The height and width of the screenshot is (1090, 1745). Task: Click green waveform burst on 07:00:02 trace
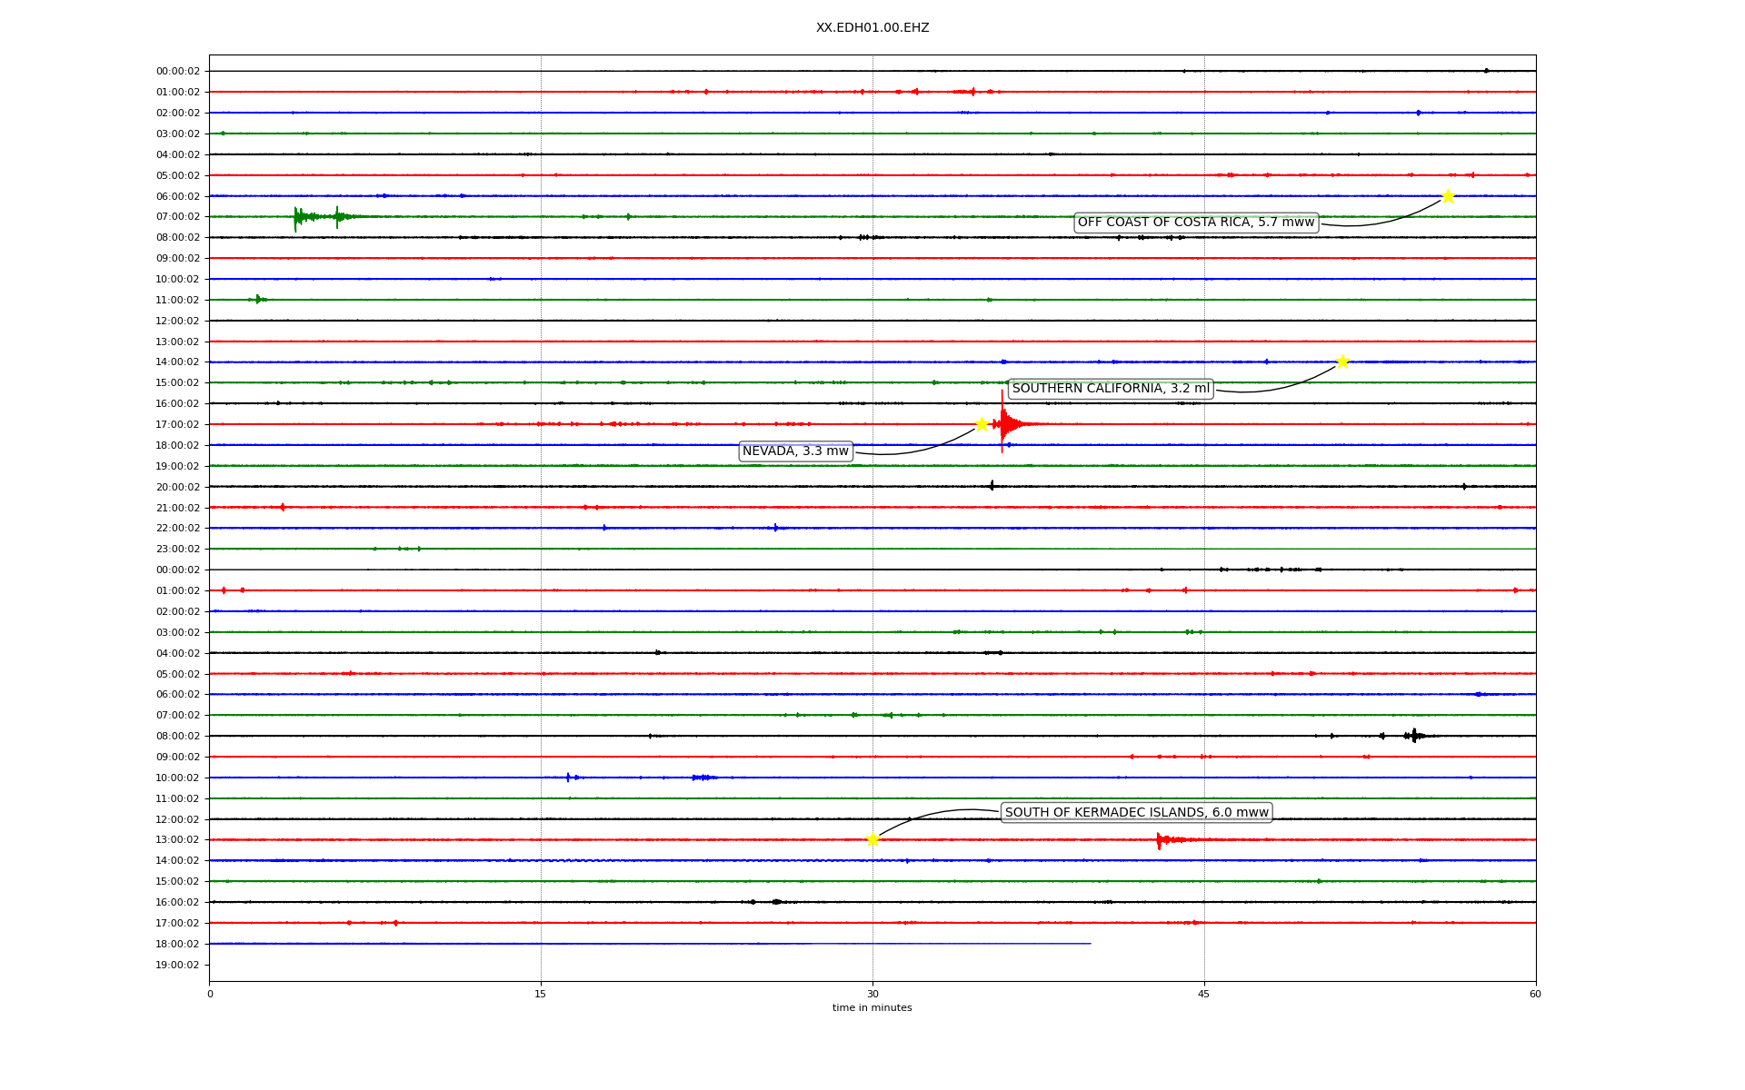click(298, 216)
